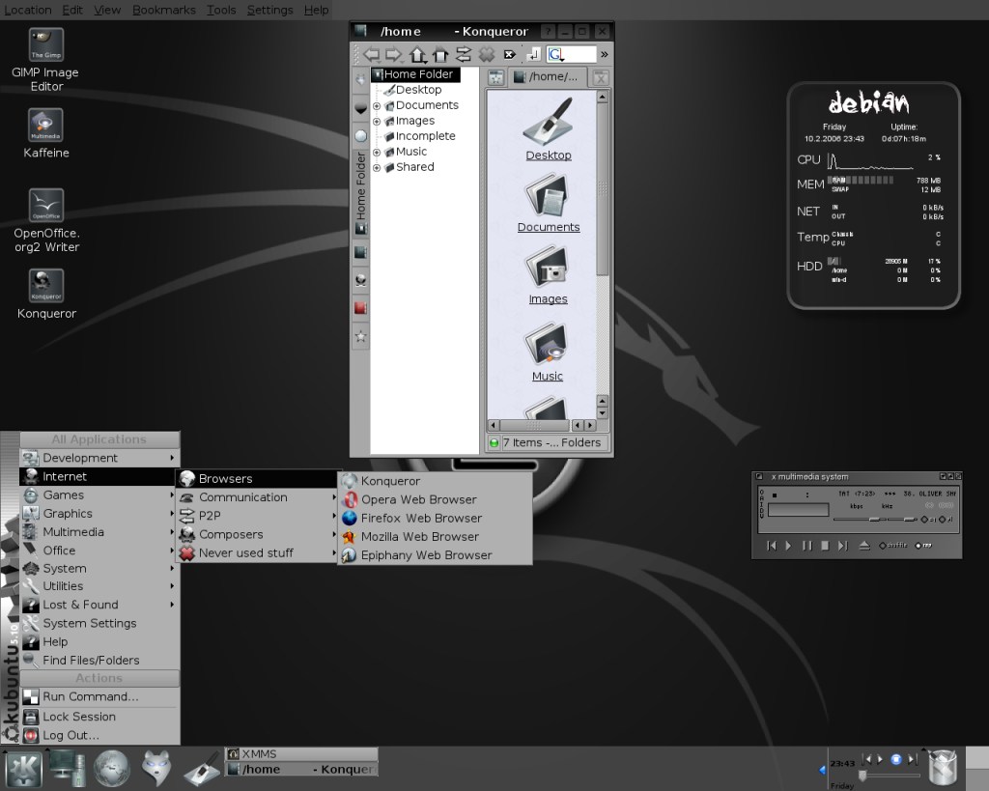
Task: Open the Desktop folder icon in file view
Action: pyautogui.click(x=548, y=121)
